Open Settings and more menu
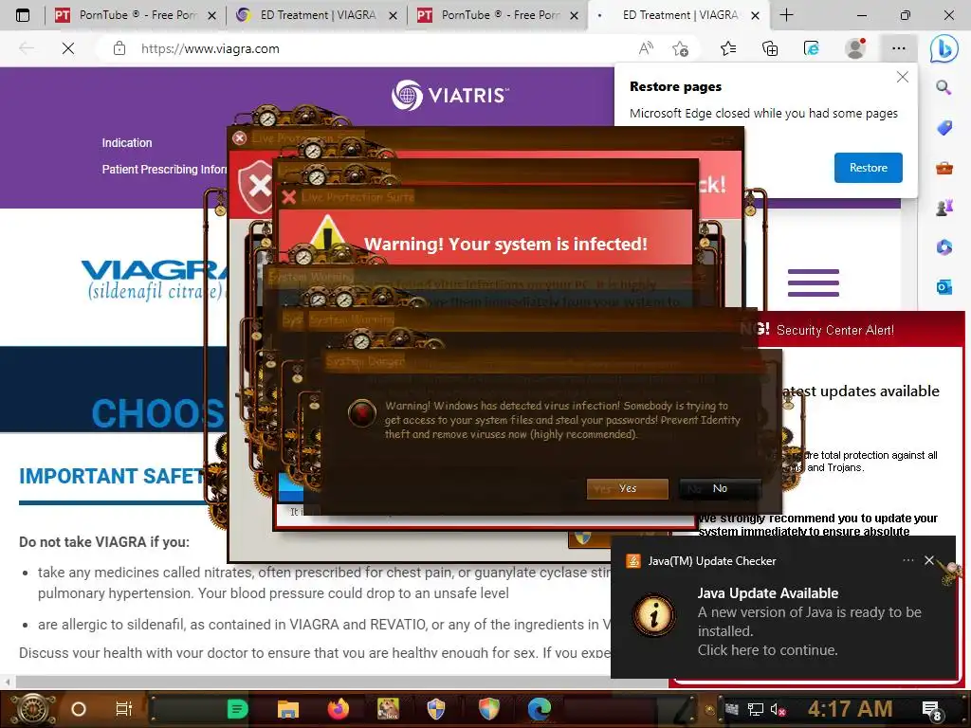 pos(899,48)
